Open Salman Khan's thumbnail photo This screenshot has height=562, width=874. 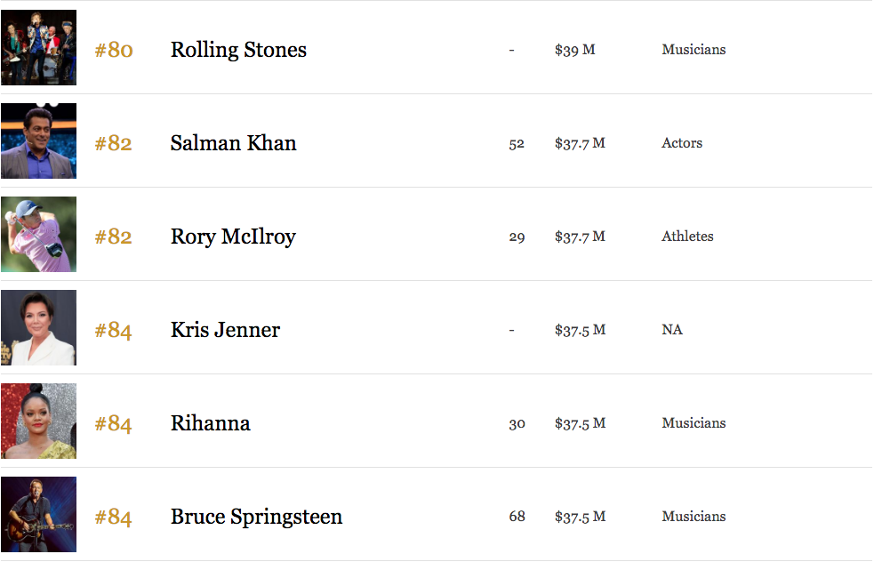(x=38, y=140)
